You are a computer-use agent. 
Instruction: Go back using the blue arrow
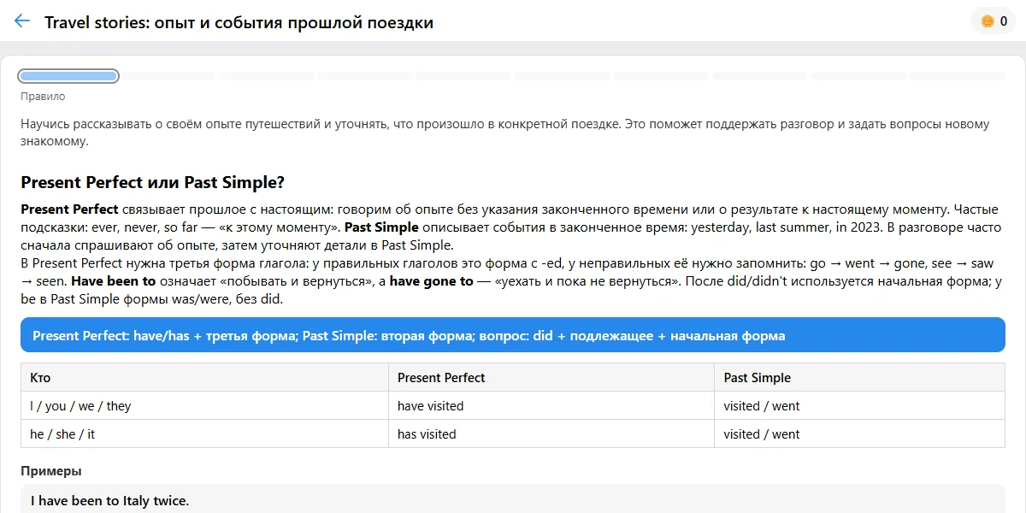click(x=22, y=21)
